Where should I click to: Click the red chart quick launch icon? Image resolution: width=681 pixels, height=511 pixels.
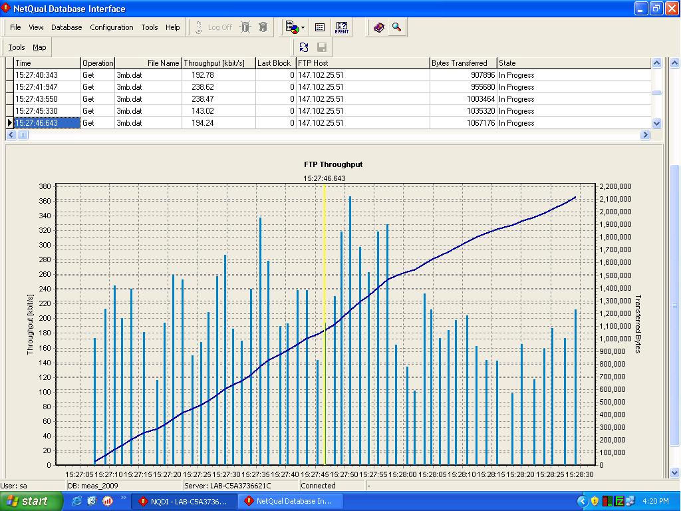coord(107,501)
